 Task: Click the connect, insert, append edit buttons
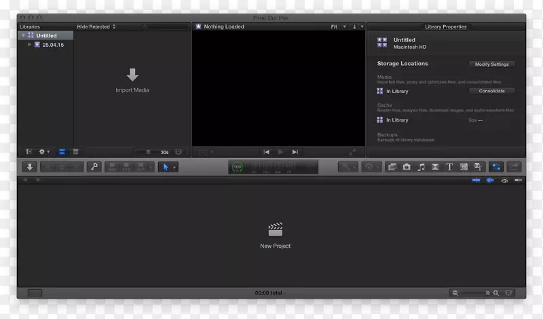(x=129, y=167)
